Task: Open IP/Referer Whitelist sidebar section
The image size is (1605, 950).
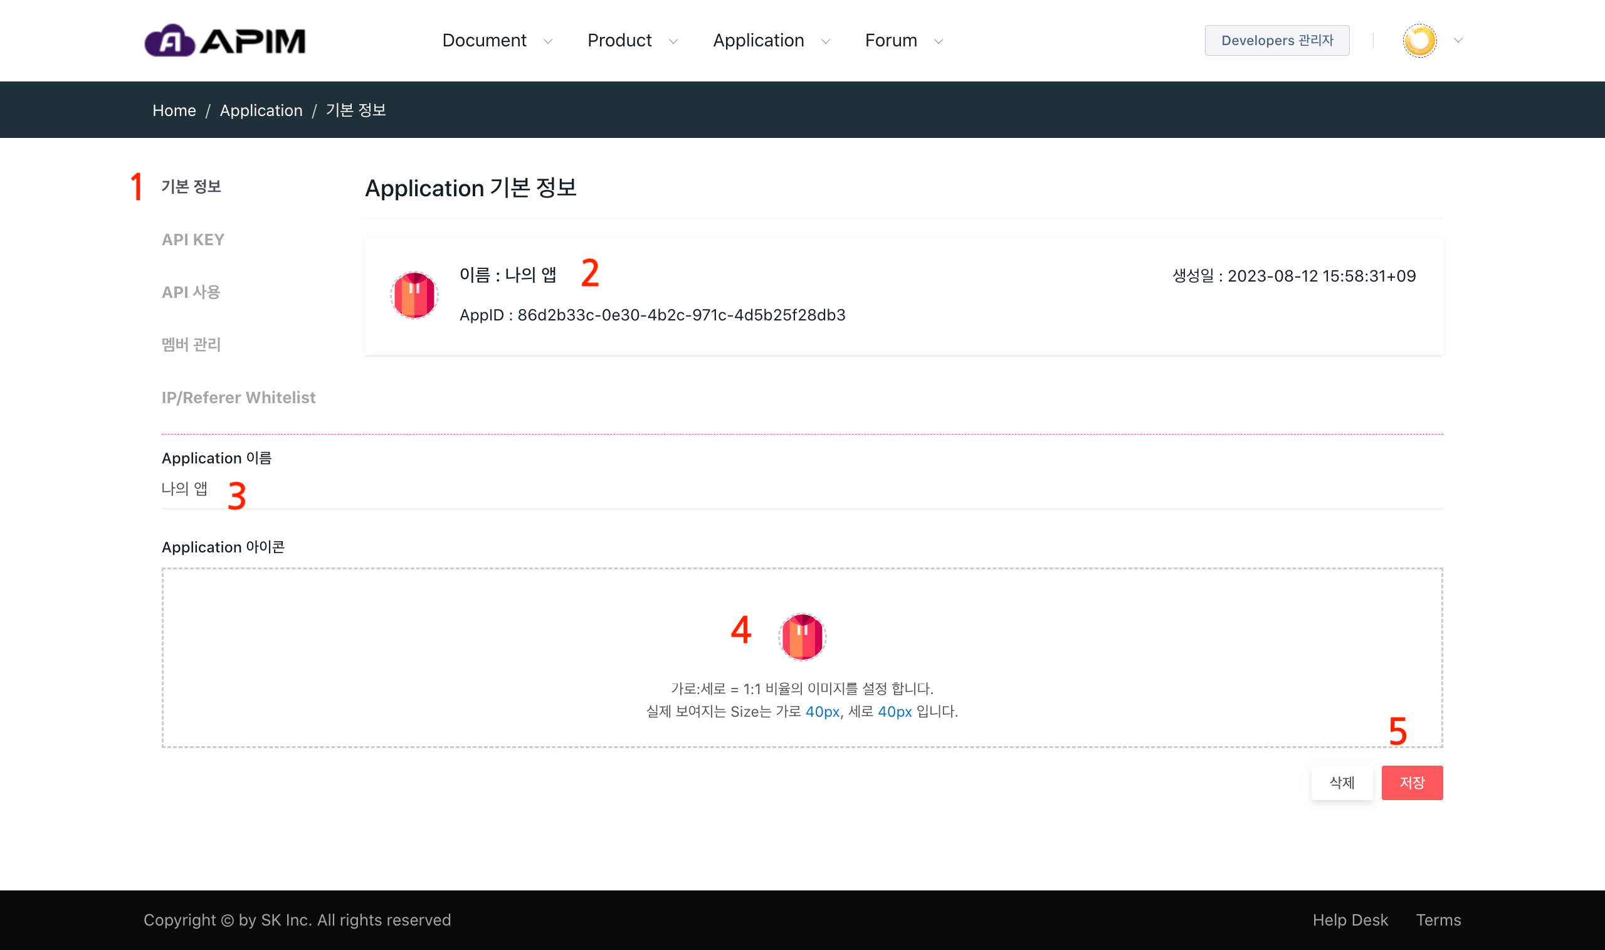Action: 238,398
